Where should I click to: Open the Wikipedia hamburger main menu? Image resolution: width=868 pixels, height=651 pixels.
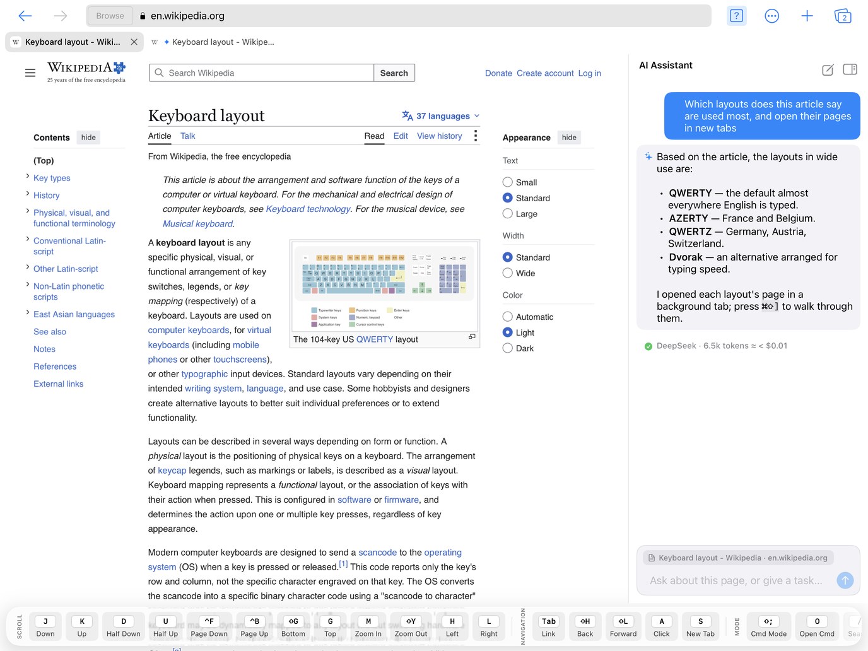click(30, 73)
